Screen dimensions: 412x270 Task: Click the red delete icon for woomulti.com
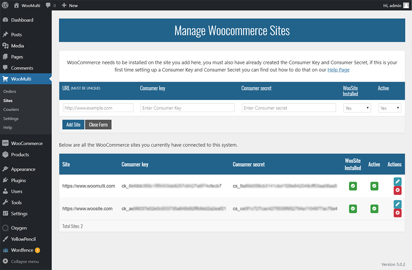click(x=397, y=190)
